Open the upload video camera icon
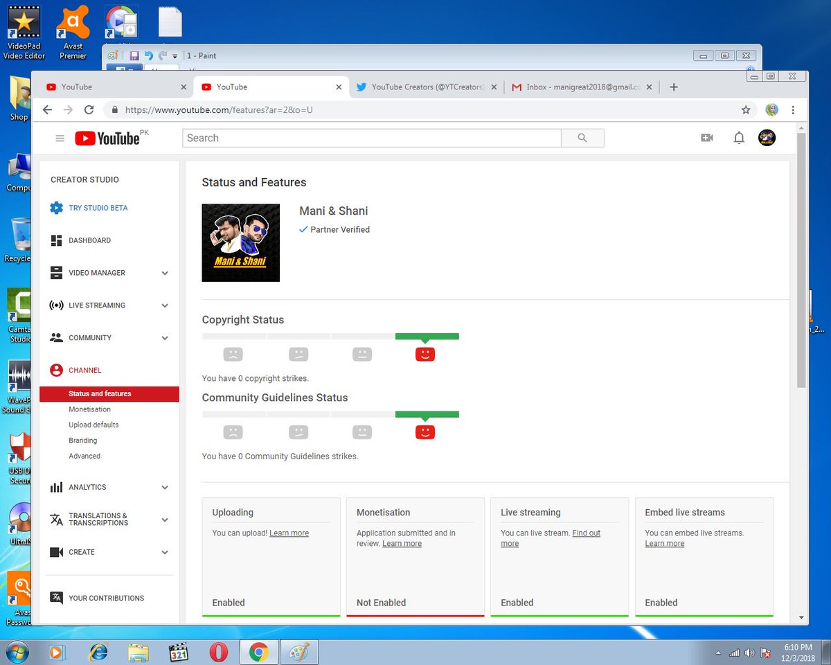 (x=707, y=138)
